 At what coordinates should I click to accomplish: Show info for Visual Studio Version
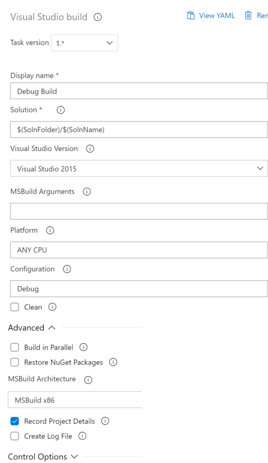(x=90, y=148)
